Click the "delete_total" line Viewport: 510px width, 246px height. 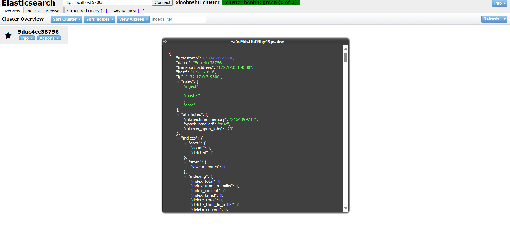[207, 200]
